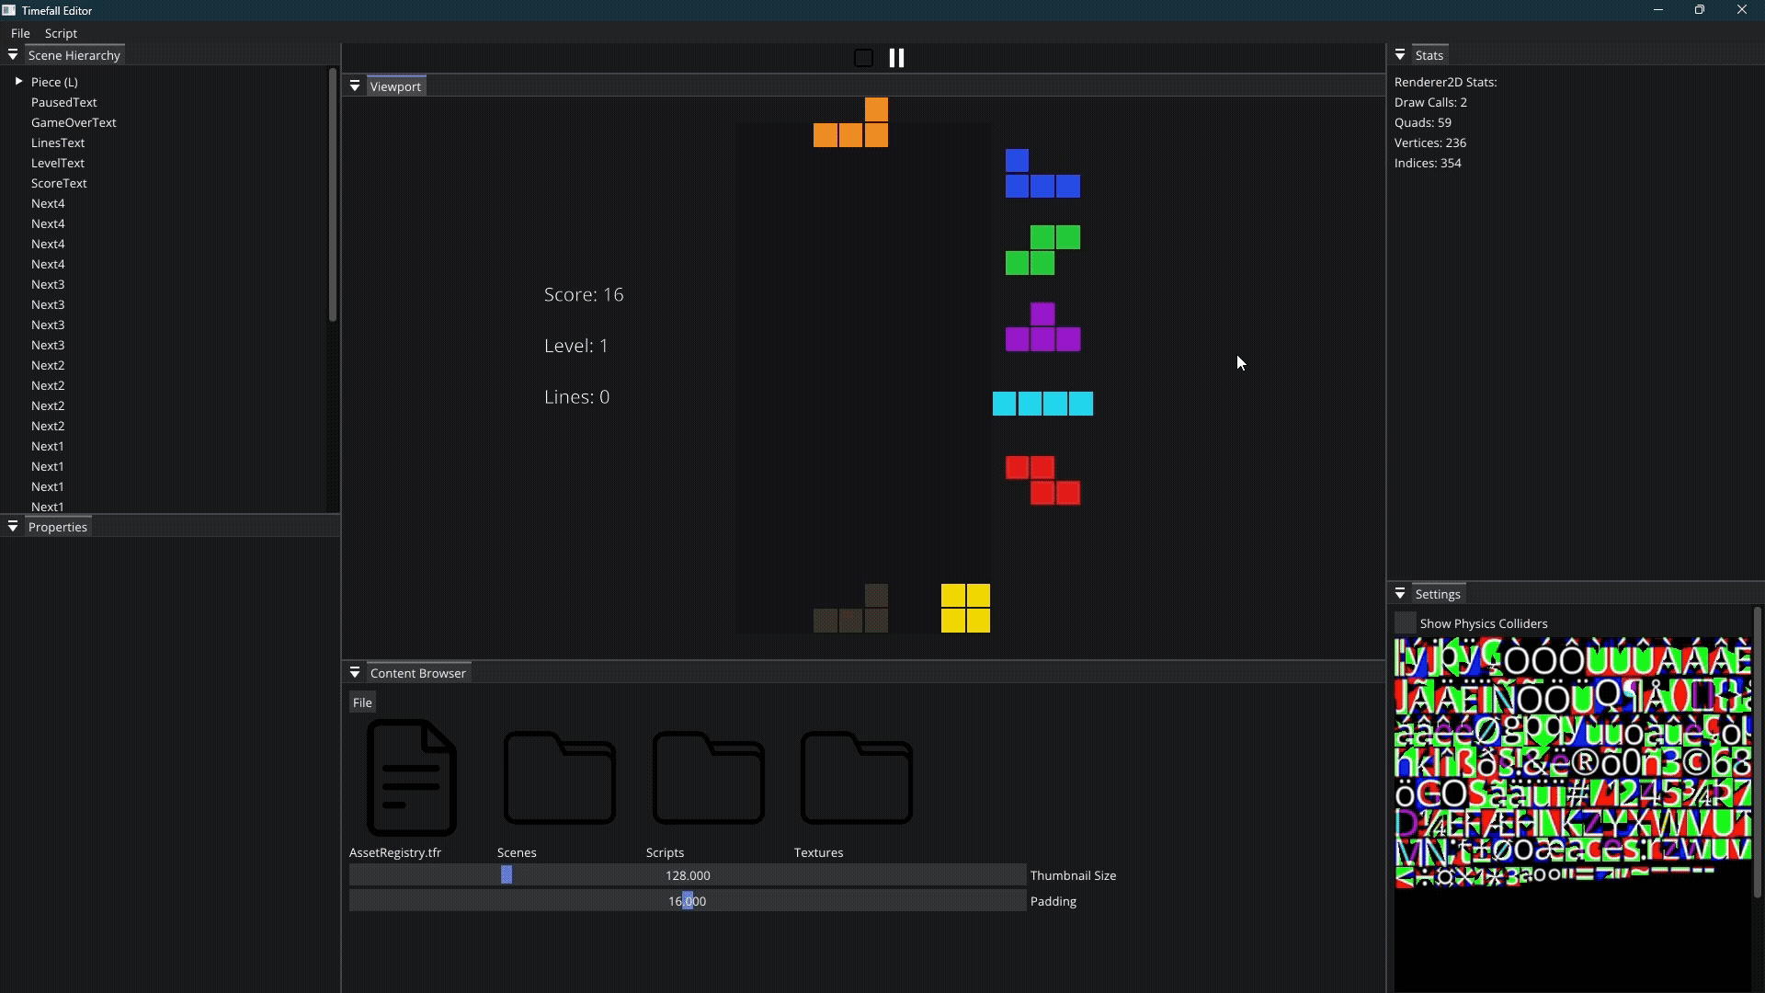Select PausedText in hierarchy
This screenshot has width=1765, height=993.
63,102
